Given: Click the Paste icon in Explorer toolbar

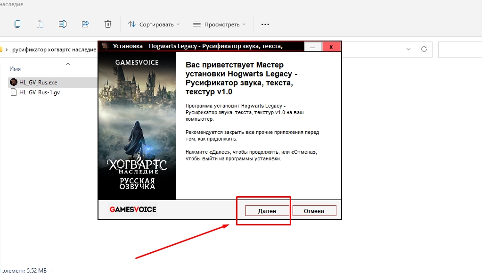Looking at the screenshot, I should (40, 24).
